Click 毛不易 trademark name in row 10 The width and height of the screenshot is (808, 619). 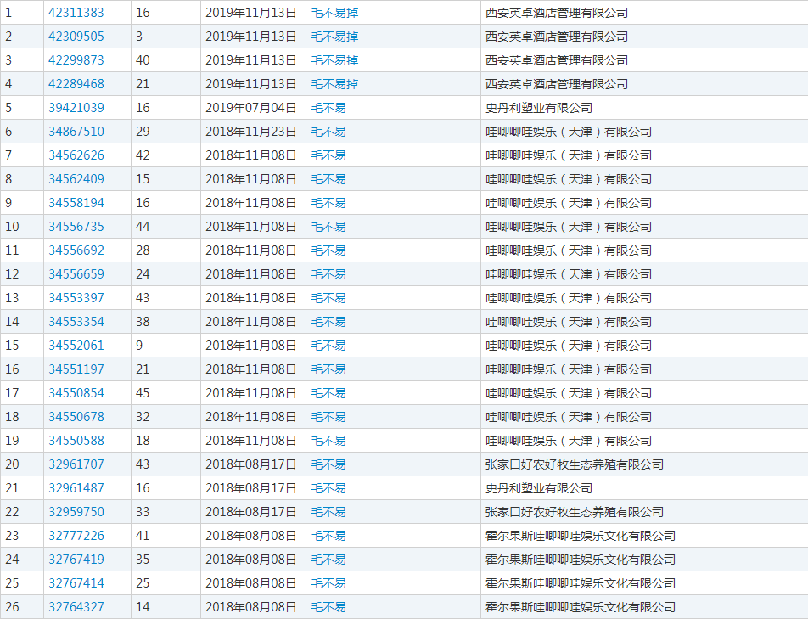coord(328,226)
